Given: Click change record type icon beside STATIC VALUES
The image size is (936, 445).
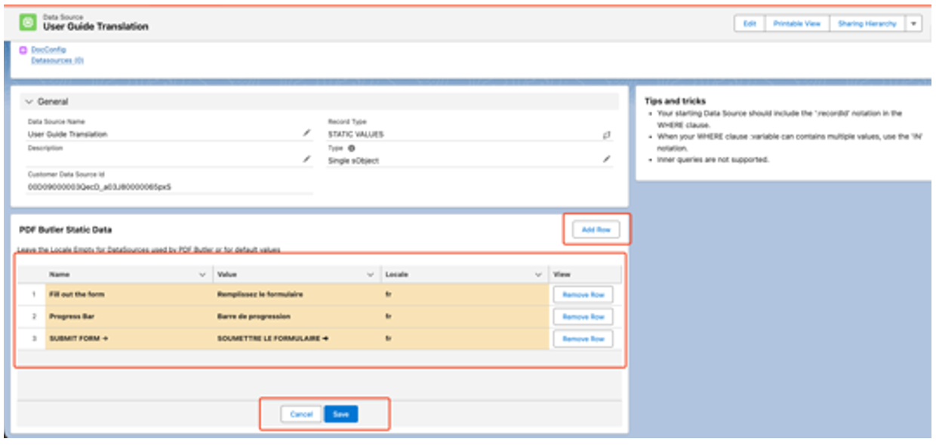Looking at the screenshot, I should 606,134.
